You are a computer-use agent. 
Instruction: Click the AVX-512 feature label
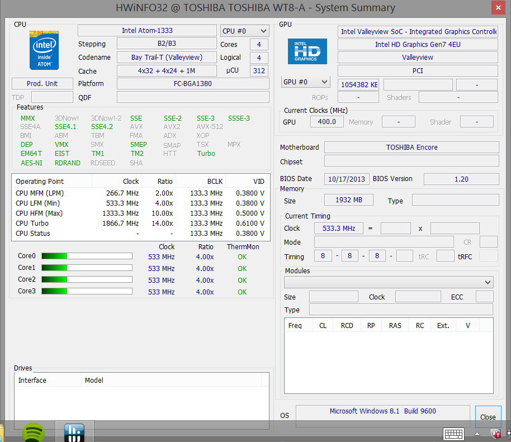[210, 127]
